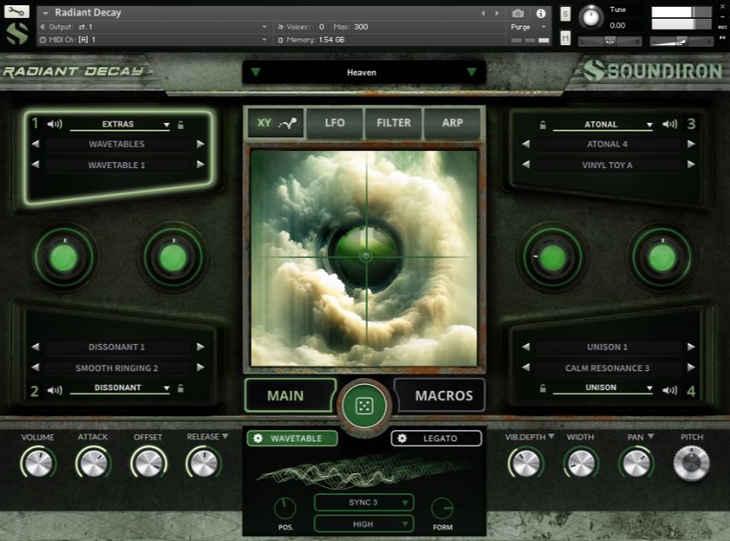Click the speaker icon next to layer 1

pyautogui.click(x=54, y=124)
